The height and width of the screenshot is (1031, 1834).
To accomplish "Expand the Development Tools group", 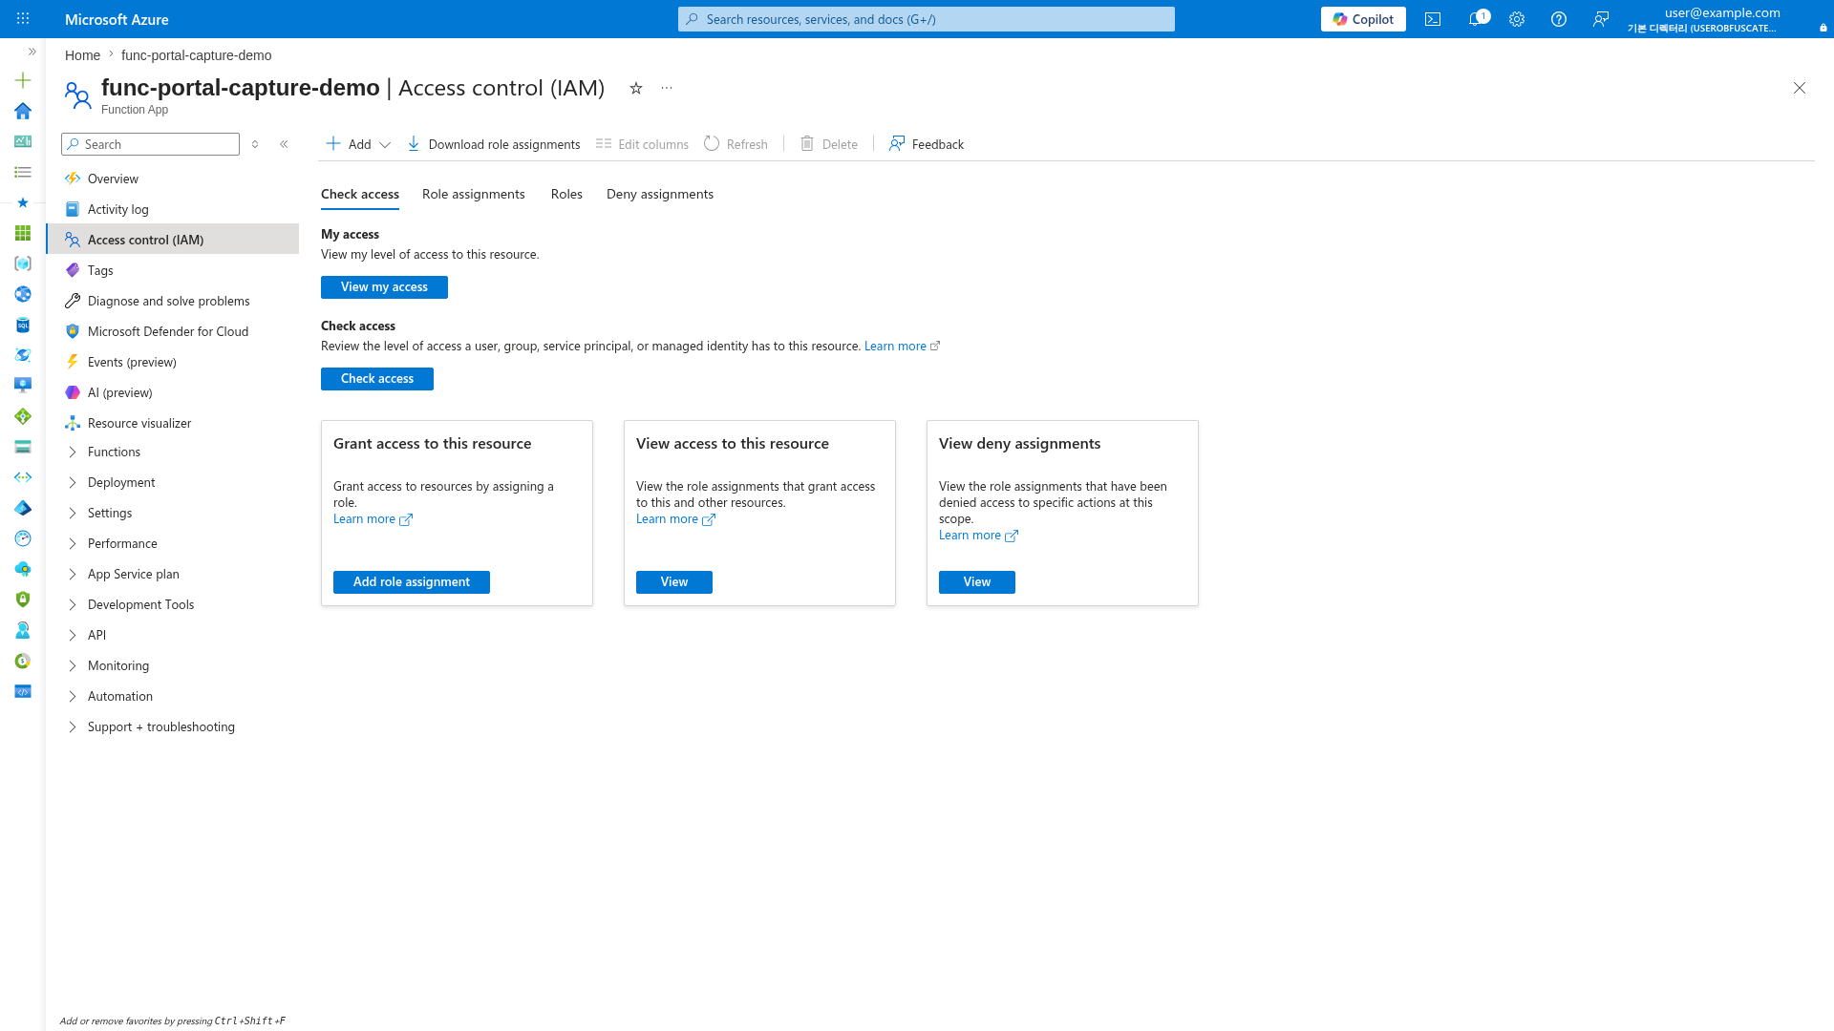I will 173,605.
